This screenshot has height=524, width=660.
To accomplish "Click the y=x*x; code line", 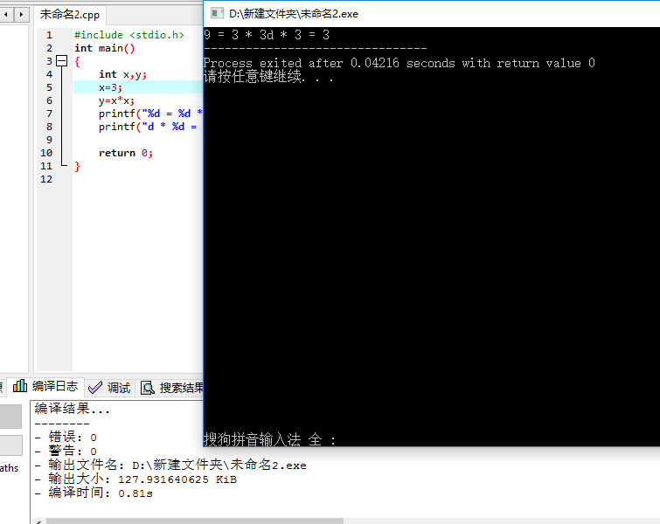I will [x=116, y=100].
